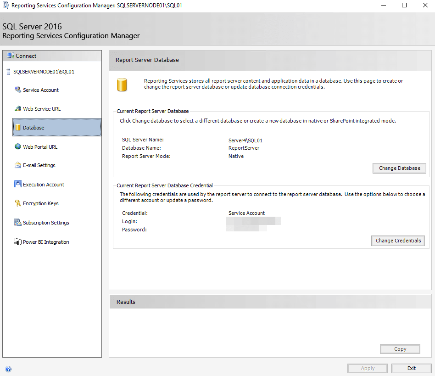Image resolution: width=435 pixels, height=376 pixels.
Task: Click the Current Report Server Database group title
Action: (153, 111)
